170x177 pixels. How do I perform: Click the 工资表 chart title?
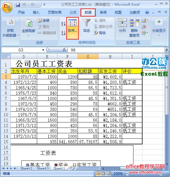pos(48,153)
